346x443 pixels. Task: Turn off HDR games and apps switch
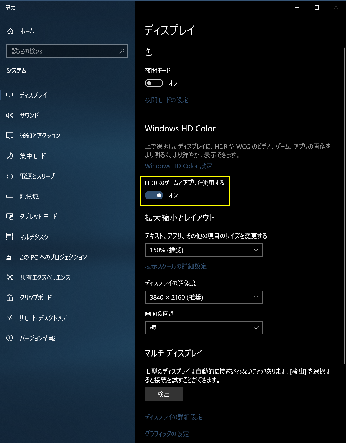(x=154, y=195)
